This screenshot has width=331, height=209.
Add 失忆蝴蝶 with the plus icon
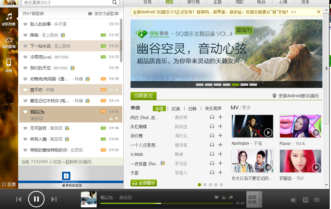(x=220, y=126)
